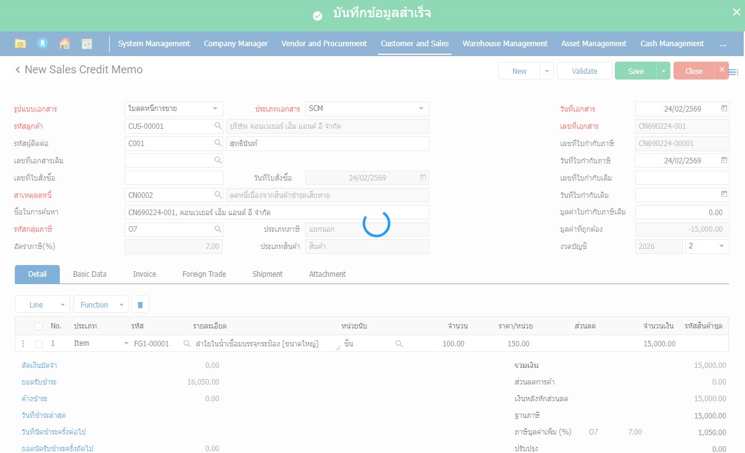Open the SCM document type dropdown
This screenshot has width=745, height=453.
tap(421, 109)
